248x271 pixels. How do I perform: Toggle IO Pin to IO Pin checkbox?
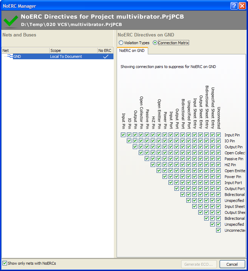tap(129, 141)
